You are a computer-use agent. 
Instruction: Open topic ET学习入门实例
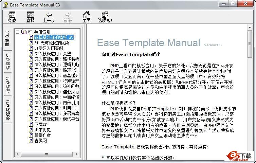[x=49, y=48]
